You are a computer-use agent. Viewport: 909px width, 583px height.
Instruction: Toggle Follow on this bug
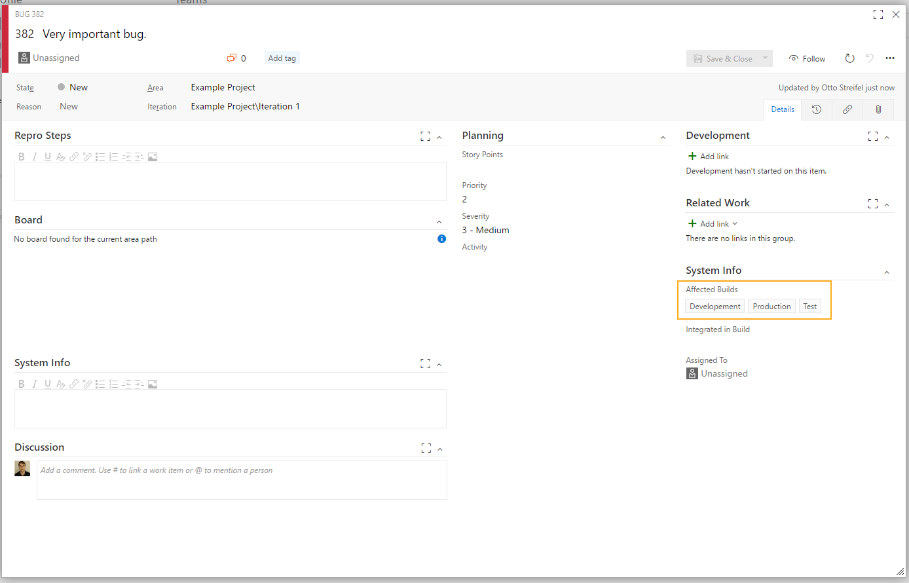tap(807, 58)
